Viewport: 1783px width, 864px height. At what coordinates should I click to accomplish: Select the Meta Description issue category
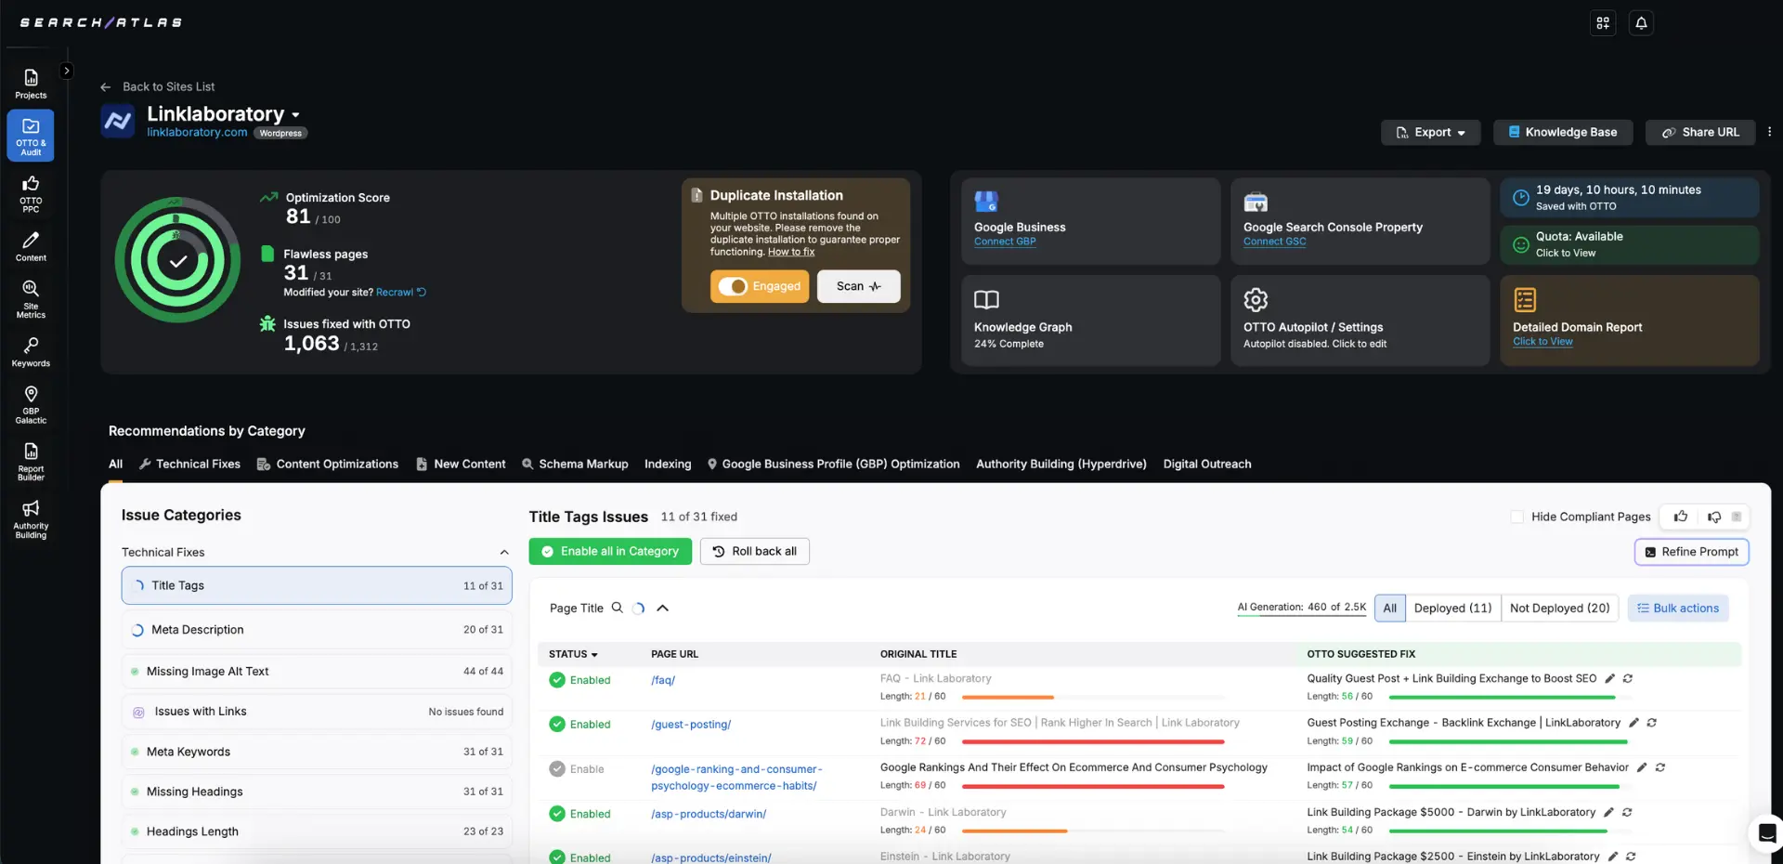[x=316, y=630]
